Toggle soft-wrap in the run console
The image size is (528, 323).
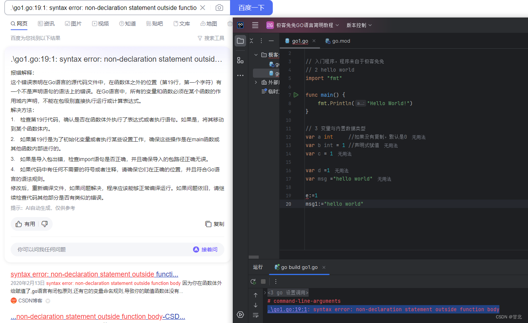[256, 315]
